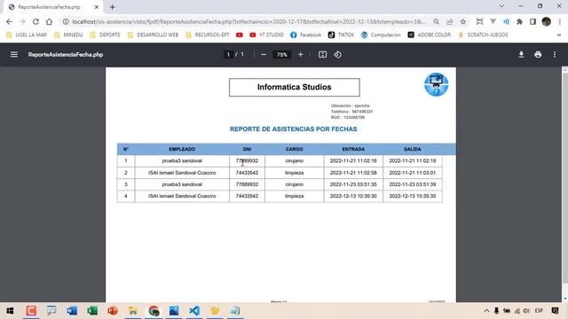Open the UGEL LA MAR bookmark folder
The height and width of the screenshot is (319, 568).
pos(27,35)
